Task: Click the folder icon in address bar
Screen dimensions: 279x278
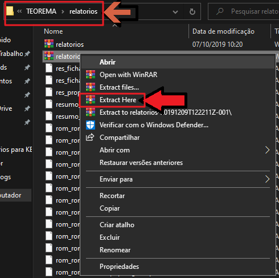Action: [x=10, y=11]
